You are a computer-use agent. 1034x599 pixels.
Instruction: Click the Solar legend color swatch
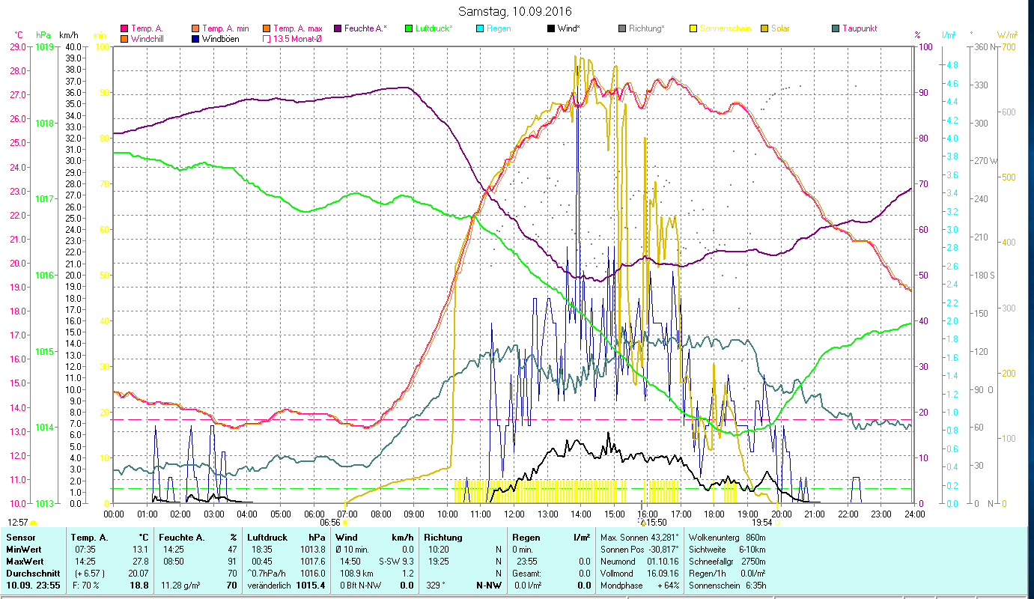764,28
